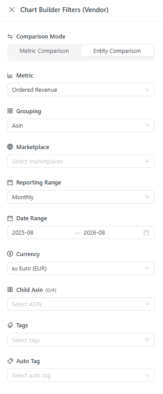Click the tags icon beside Tags label
163x394 pixels.
click(10, 325)
